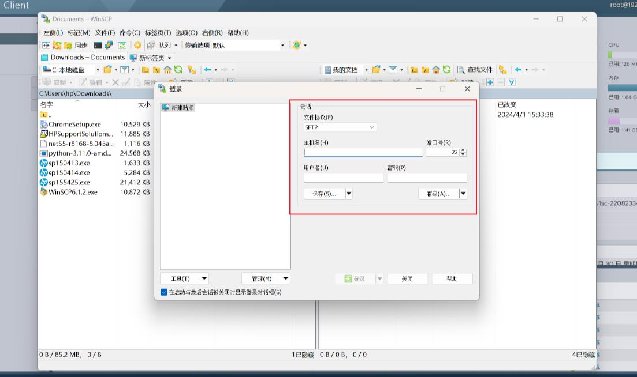Click the local panel refresh icon
Image resolution: width=637 pixels, height=377 pixels.
pyautogui.click(x=178, y=70)
